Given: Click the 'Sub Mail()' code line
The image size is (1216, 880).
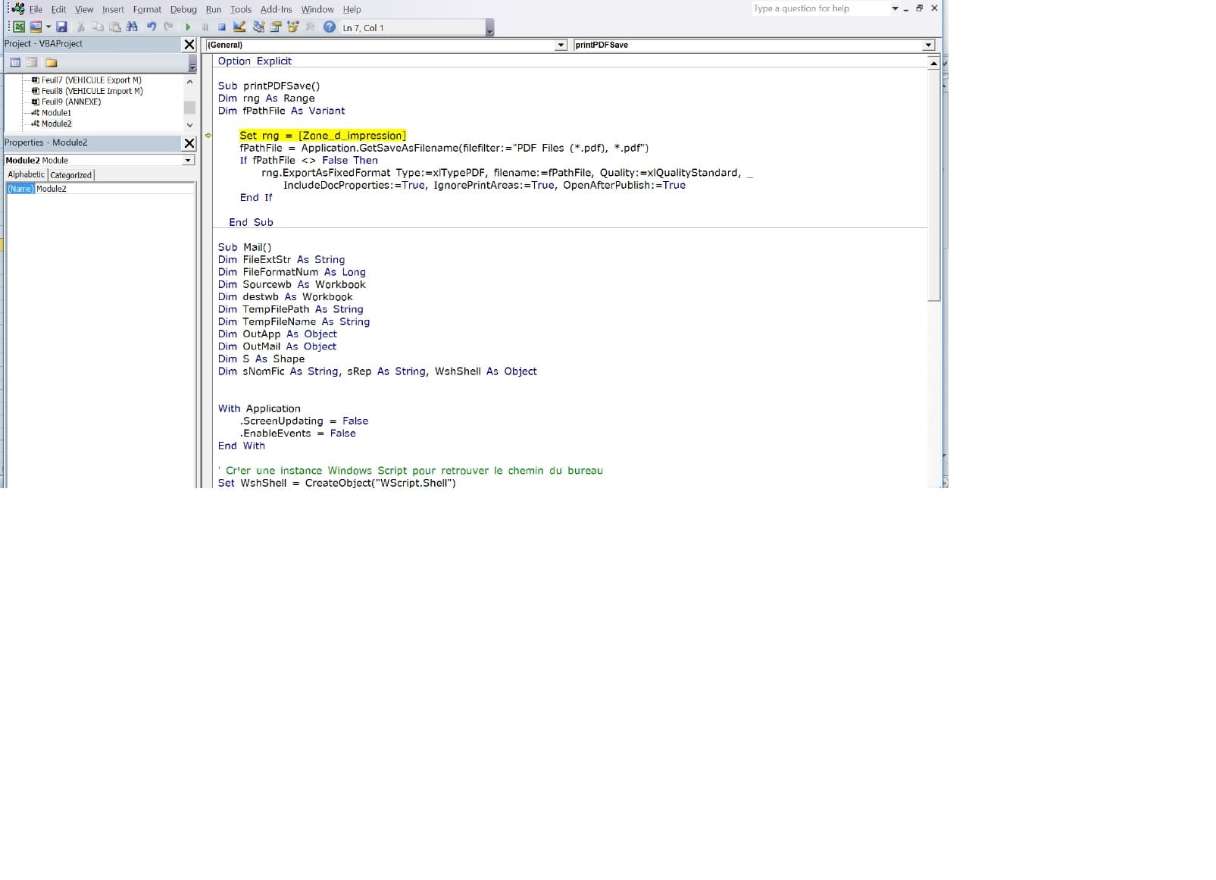Looking at the screenshot, I should coord(245,247).
